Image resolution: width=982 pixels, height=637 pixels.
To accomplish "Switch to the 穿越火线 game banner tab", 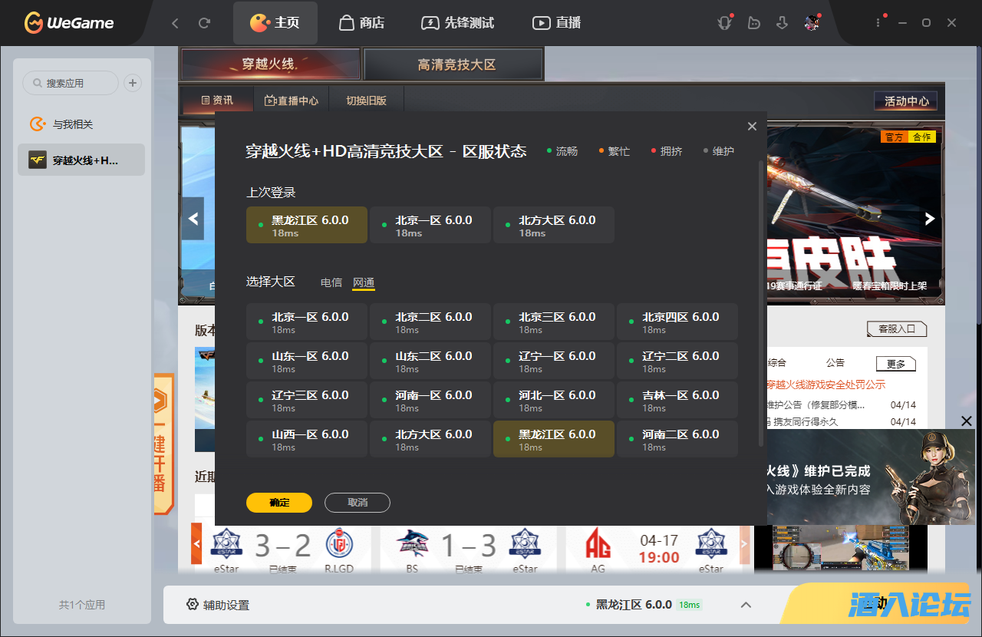I will pos(270,64).
